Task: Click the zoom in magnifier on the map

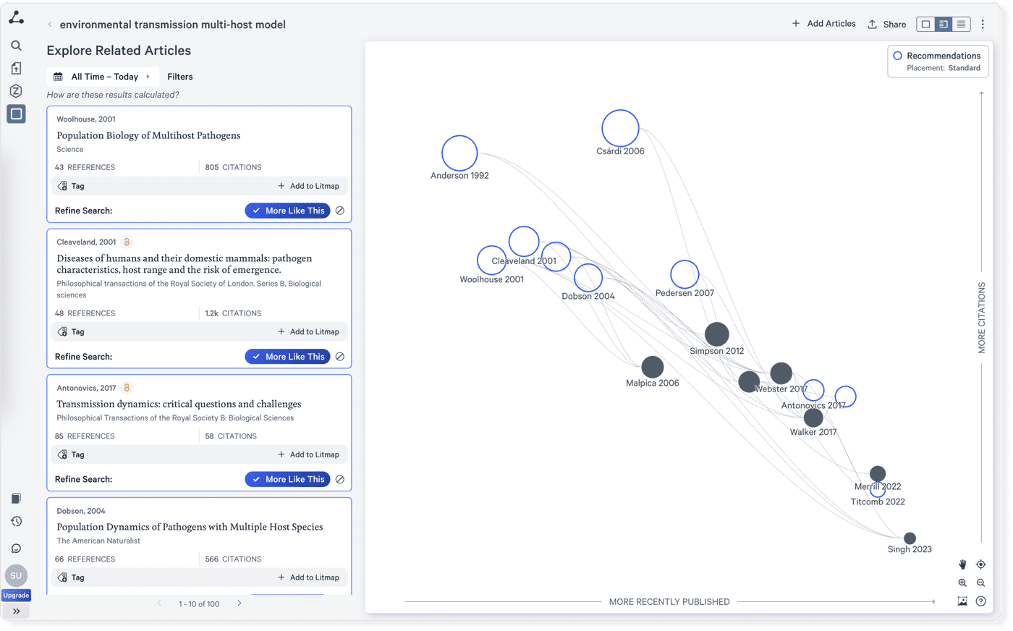Action: pyautogui.click(x=962, y=583)
